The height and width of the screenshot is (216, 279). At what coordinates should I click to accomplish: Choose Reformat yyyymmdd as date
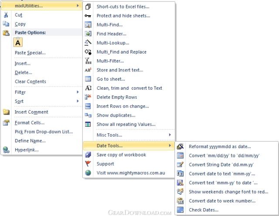[220, 147]
